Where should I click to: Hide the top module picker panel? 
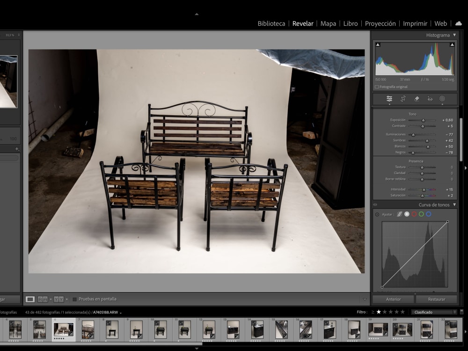197,14
